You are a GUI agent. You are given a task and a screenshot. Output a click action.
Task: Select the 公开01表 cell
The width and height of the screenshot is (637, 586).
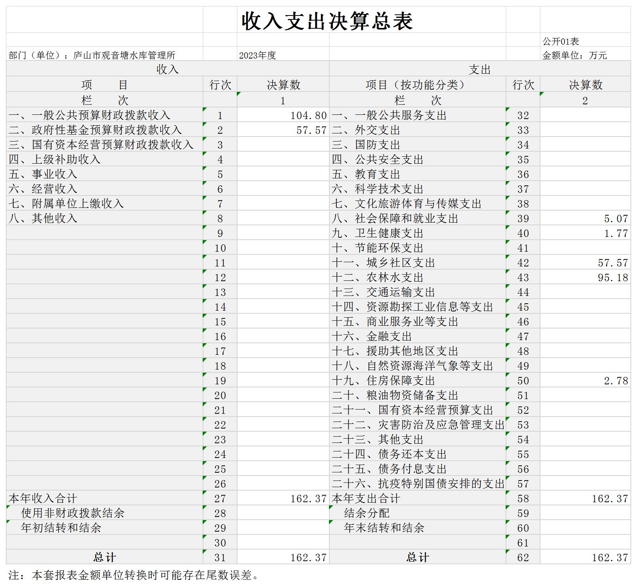(561, 41)
